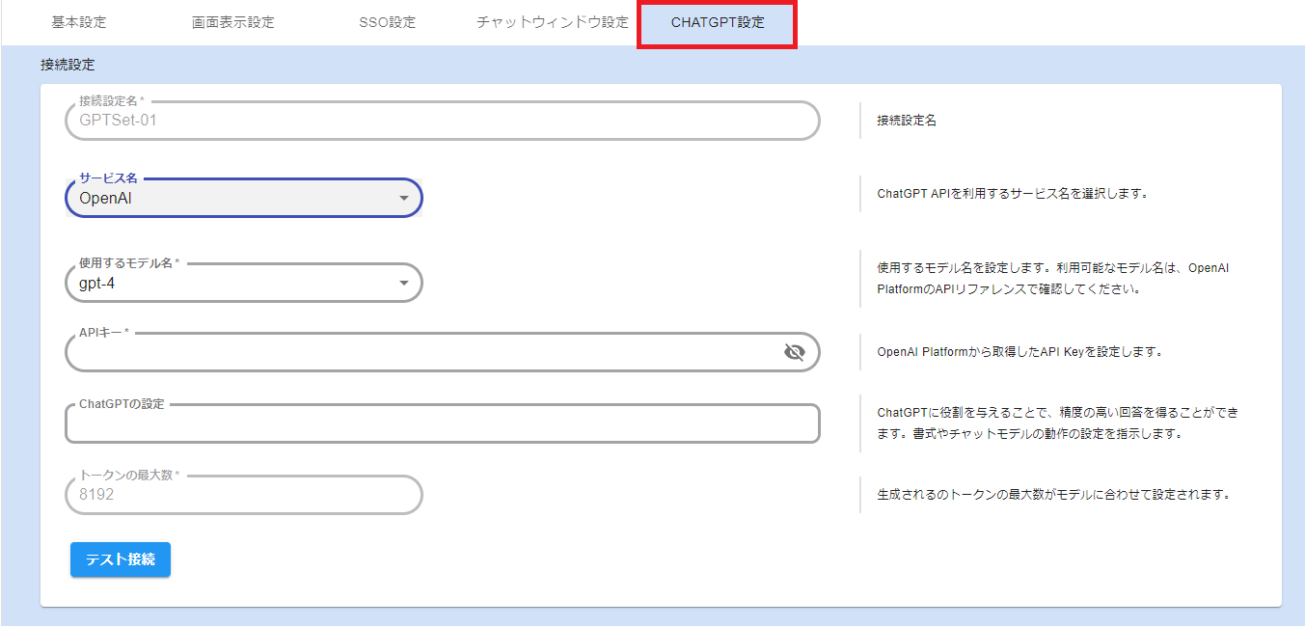The image size is (1305, 627).
Task: Click the 接続設定名 description text on right
Action: coord(906,122)
